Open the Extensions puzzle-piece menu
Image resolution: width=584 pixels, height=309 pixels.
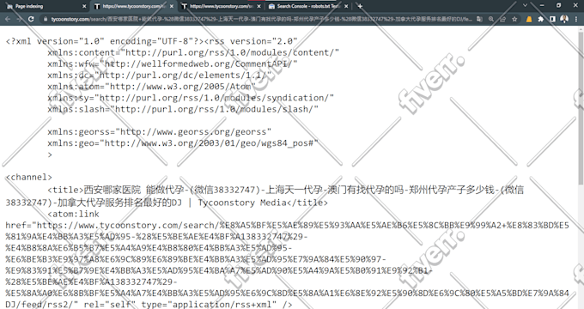coord(541,19)
